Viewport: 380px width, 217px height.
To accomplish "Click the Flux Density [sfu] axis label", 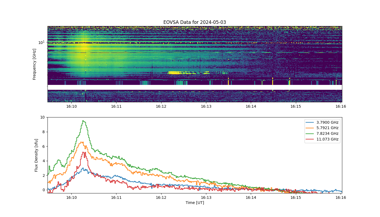I will [x=36, y=155].
